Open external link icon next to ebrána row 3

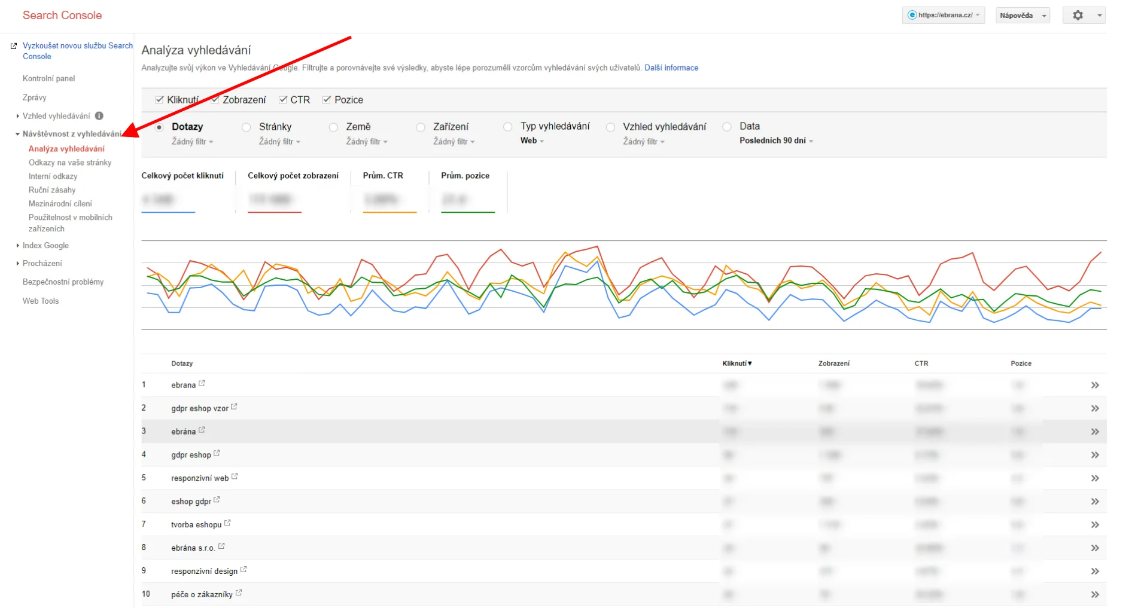tap(202, 430)
